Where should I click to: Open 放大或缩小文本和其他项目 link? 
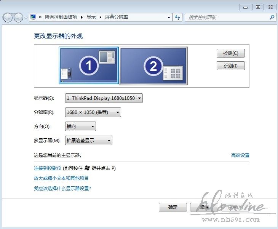61,178
